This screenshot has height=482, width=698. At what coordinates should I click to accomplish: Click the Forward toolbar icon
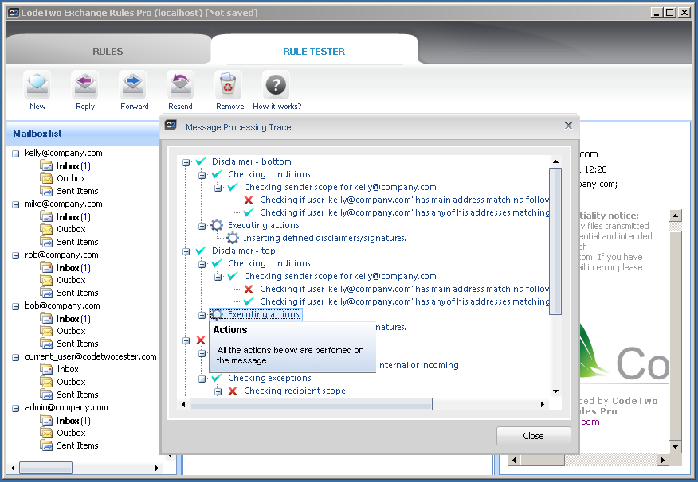pyautogui.click(x=133, y=85)
